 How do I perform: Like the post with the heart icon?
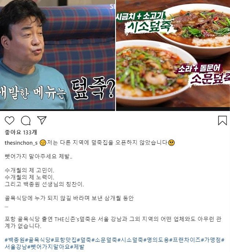[x=10, y=121]
